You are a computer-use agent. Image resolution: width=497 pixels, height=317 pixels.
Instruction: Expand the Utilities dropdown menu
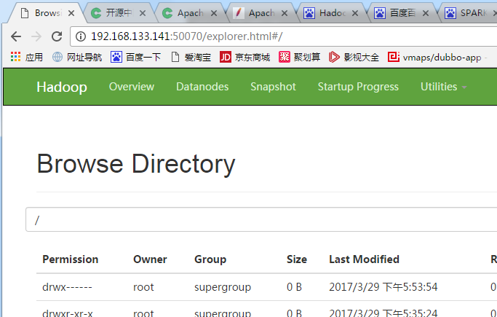point(443,87)
